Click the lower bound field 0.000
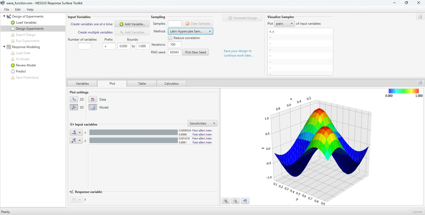 [124, 46]
